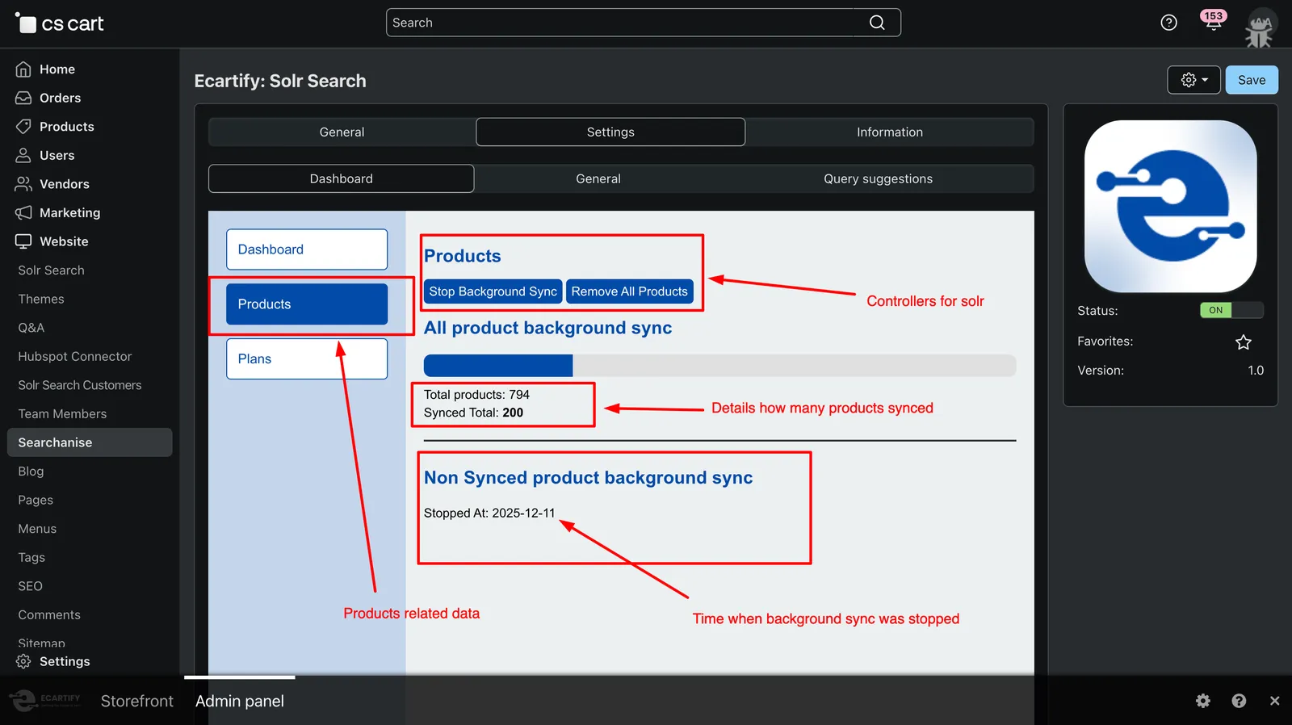Switch to the Information tab
The width and height of the screenshot is (1292, 725).
[x=890, y=132]
